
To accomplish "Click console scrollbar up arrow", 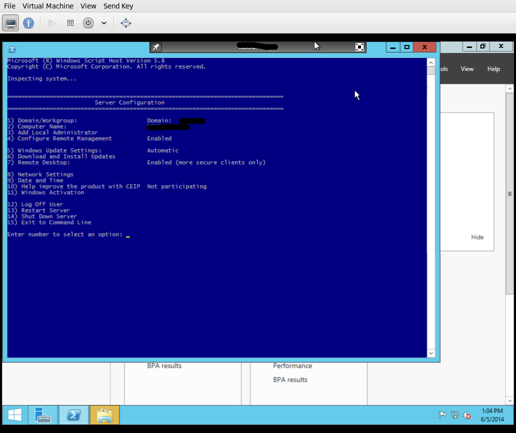I will coord(431,62).
